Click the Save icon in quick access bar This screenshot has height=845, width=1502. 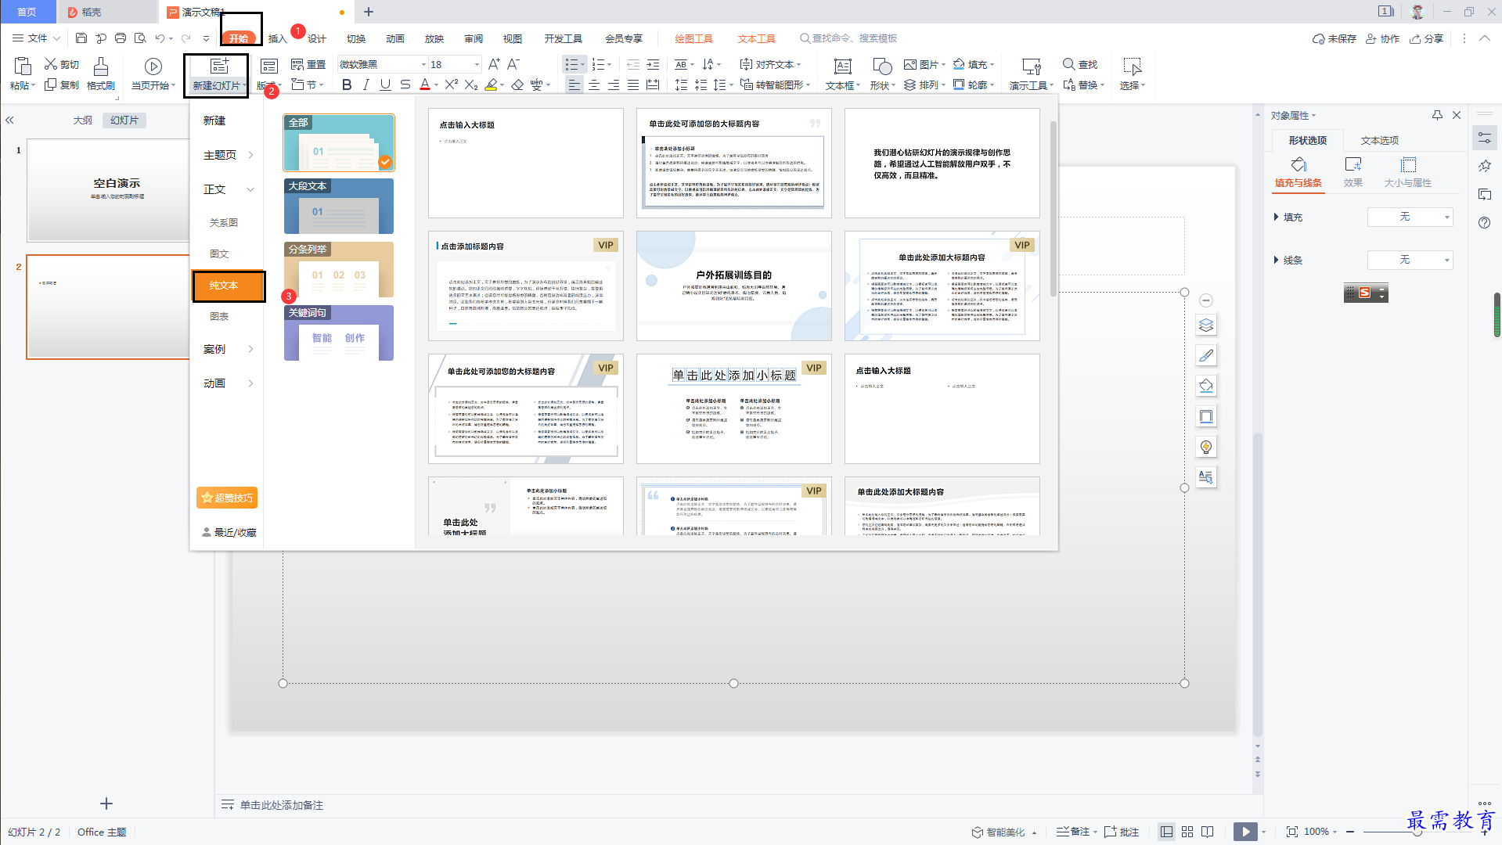(x=81, y=38)
